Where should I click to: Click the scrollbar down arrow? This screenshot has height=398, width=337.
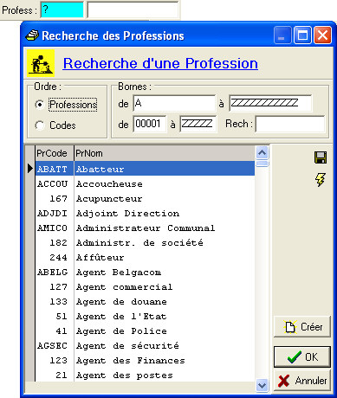[x=262, y=385]
